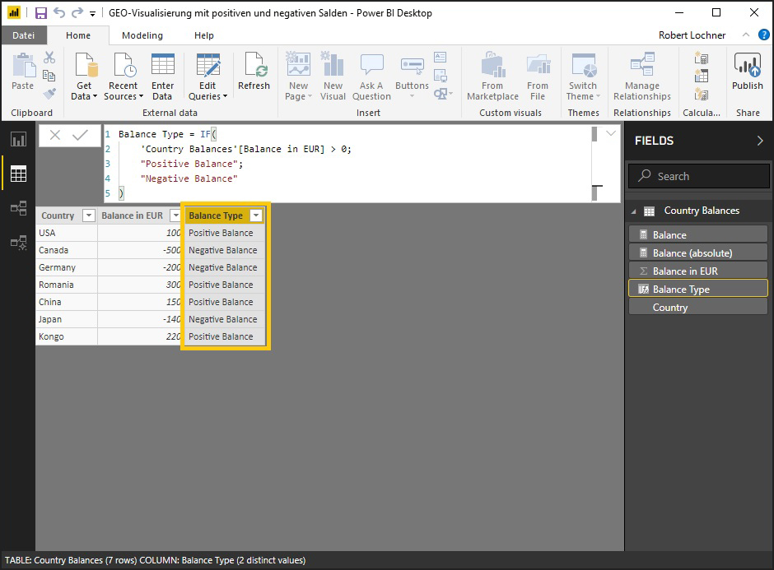This screenshot has width=774, height=570.
Task: Click the Refresh data icon
Action: coord(254,72)
